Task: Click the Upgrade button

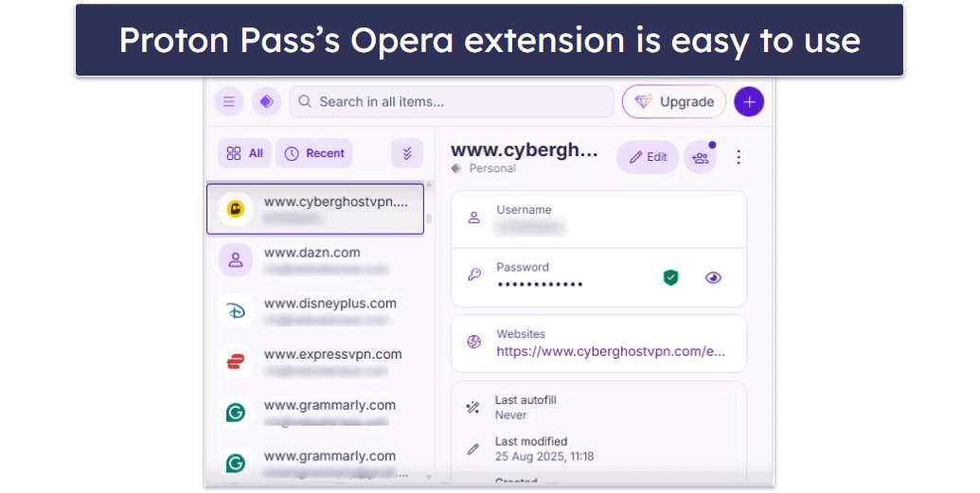Action: tap(674, 101)
